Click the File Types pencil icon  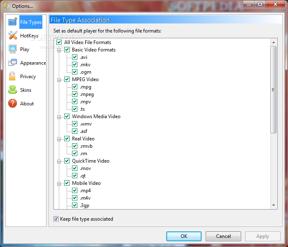coord(13,22)
